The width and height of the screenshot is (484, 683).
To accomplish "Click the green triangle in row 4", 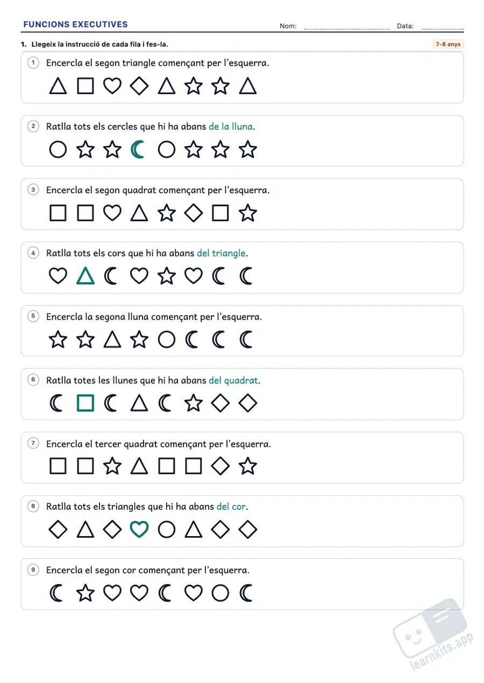I will coord(85,276).
